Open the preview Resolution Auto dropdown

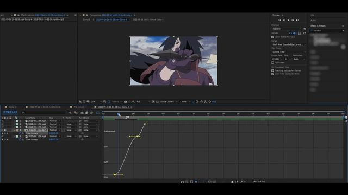[299, 59]
